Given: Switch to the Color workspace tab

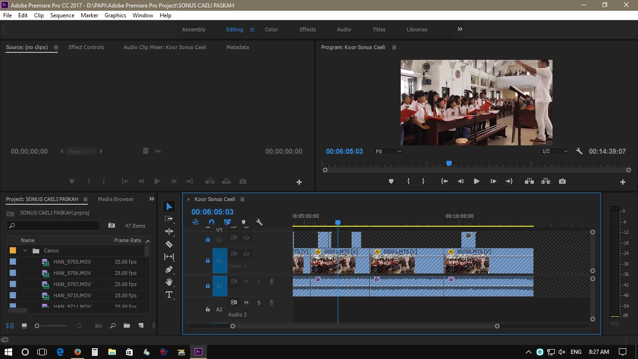Looking at the screenshot, I should [271, 29].
